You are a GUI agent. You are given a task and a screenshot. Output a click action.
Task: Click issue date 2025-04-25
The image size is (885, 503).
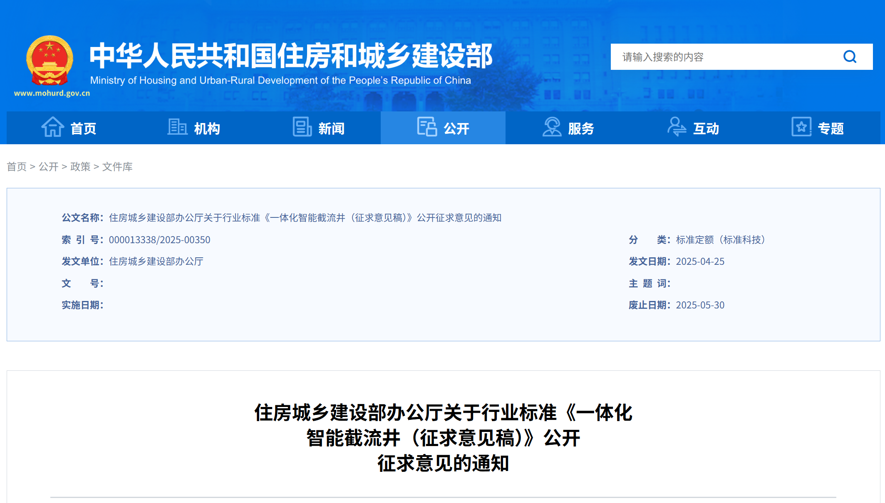coord(700,261)
